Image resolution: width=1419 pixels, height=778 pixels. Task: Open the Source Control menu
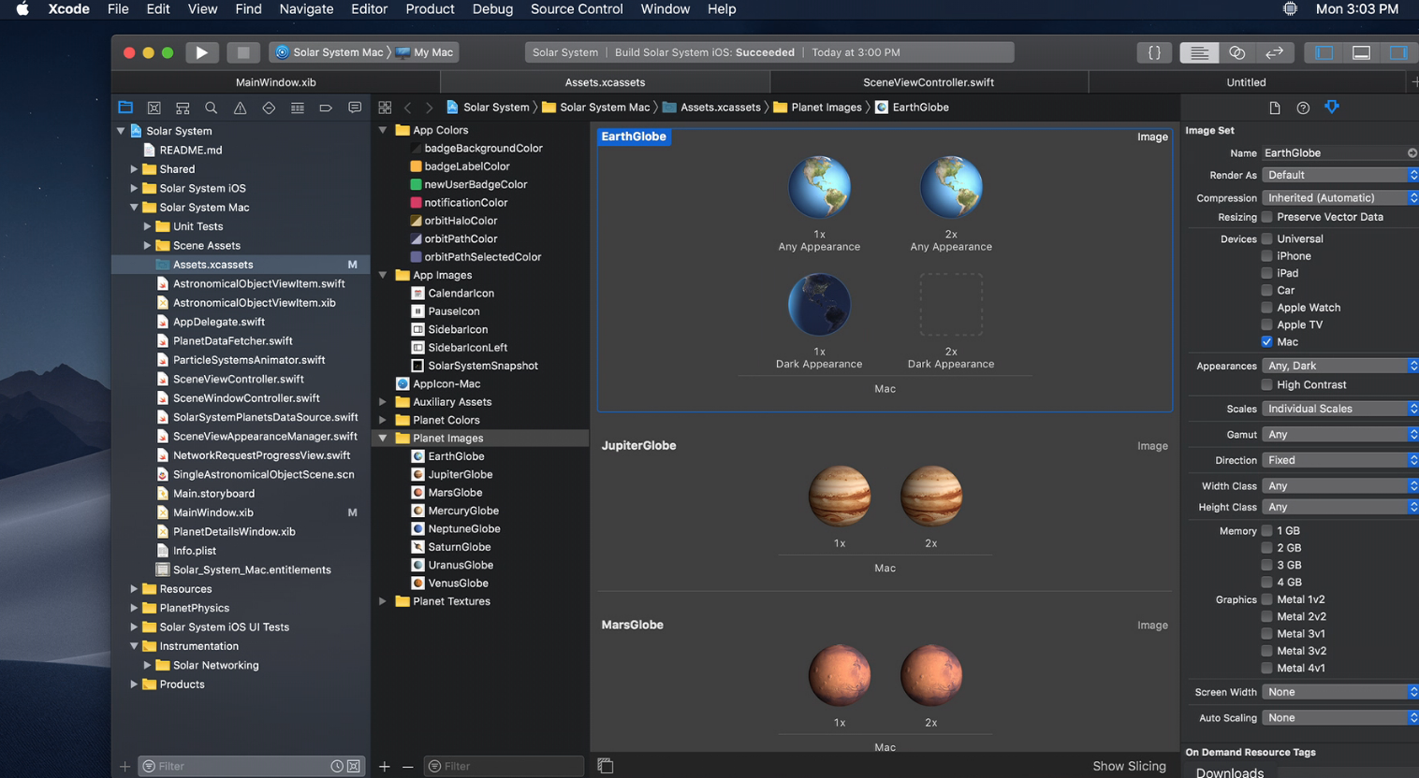click(x=577, y=9)
